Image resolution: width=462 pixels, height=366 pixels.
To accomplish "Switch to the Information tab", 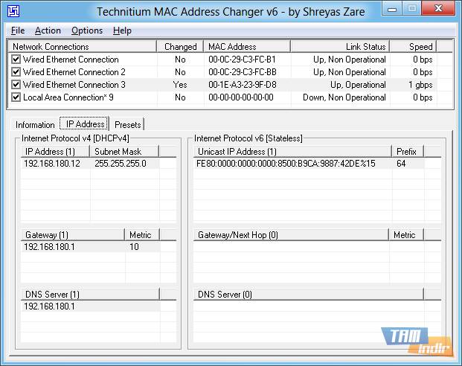I will pos(35,125).
